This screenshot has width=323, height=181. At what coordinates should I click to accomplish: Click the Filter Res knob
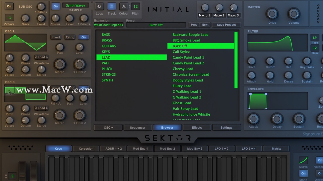click(288, 61)
